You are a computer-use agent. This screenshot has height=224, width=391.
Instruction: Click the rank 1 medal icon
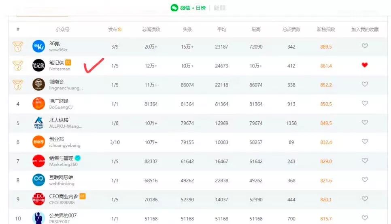pos(18,46)
